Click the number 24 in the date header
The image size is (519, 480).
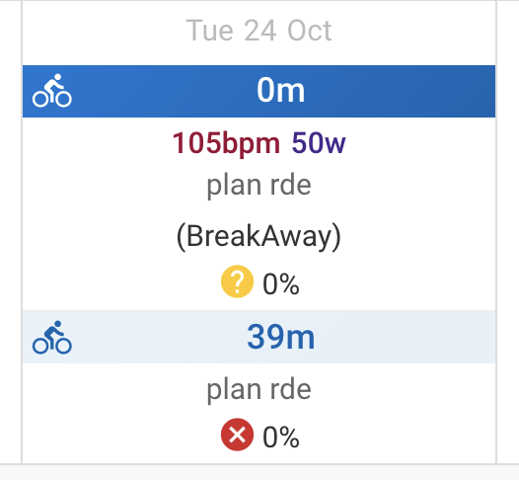(259, 31)
